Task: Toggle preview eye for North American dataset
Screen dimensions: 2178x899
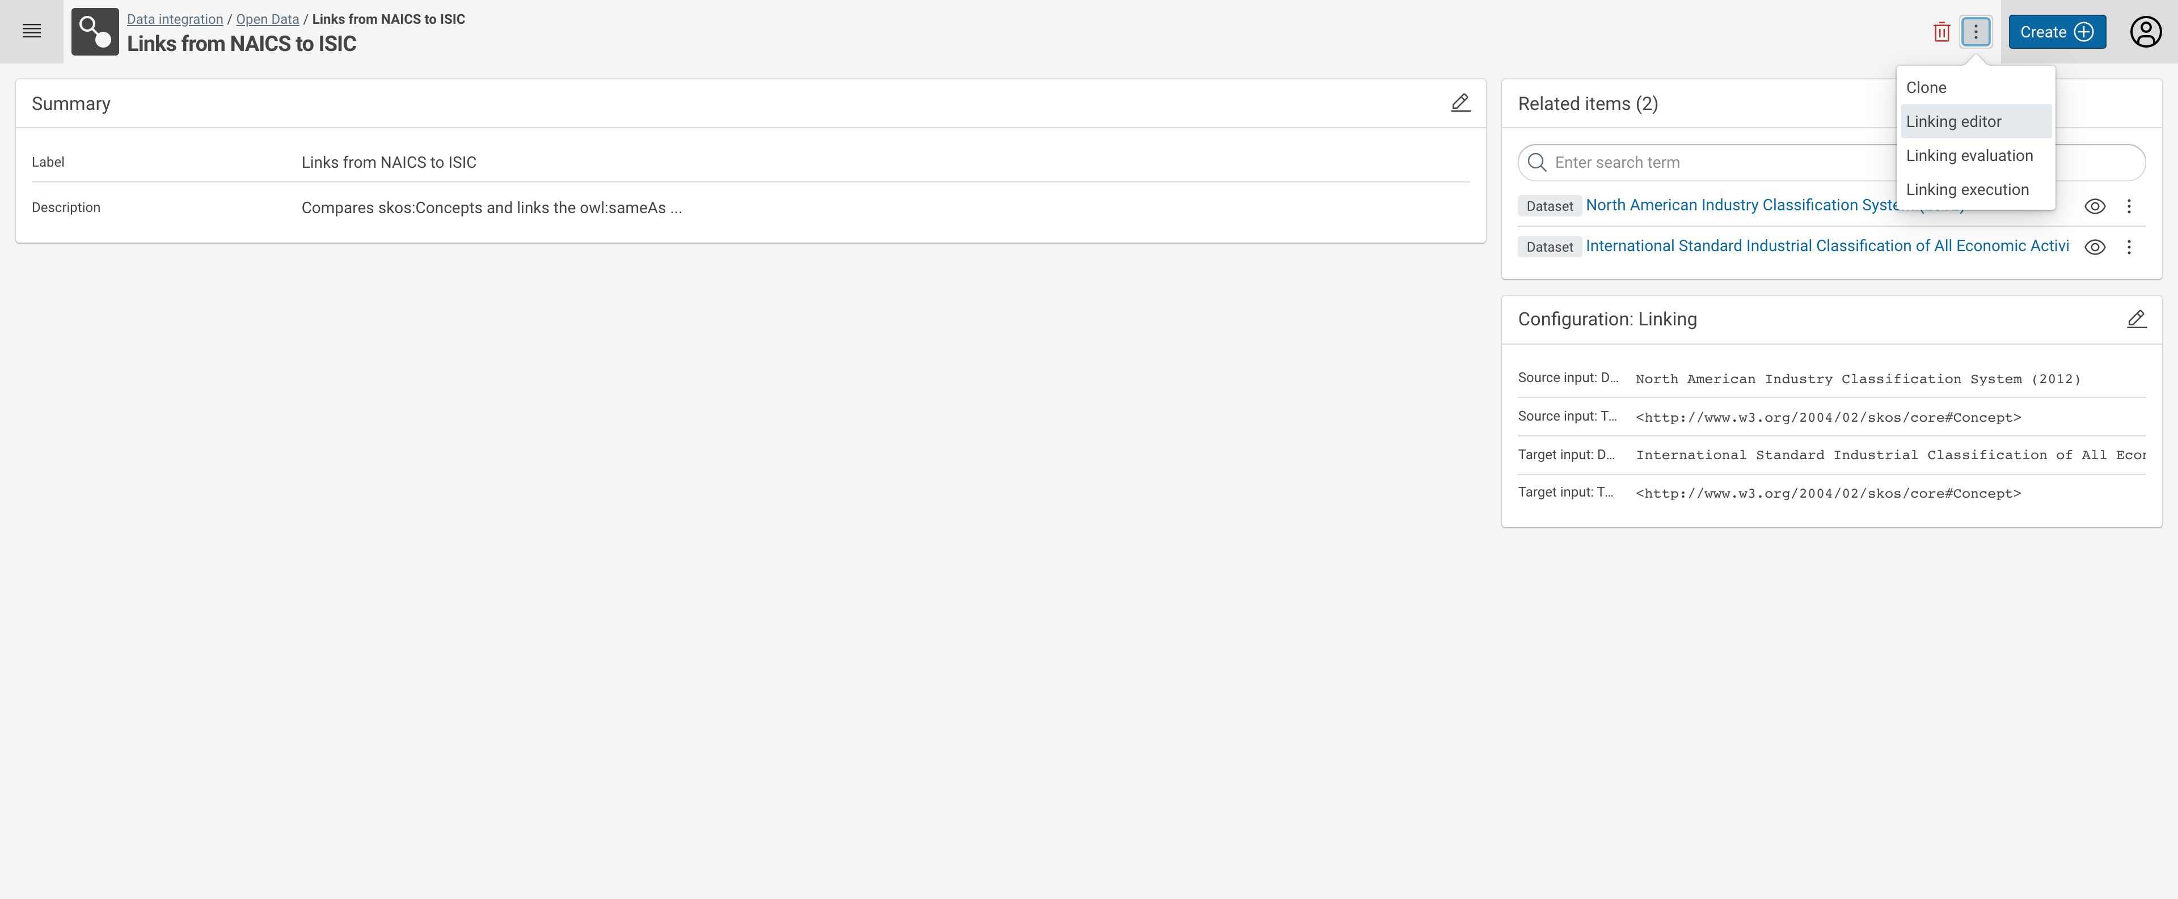Action: point(2094,206)
